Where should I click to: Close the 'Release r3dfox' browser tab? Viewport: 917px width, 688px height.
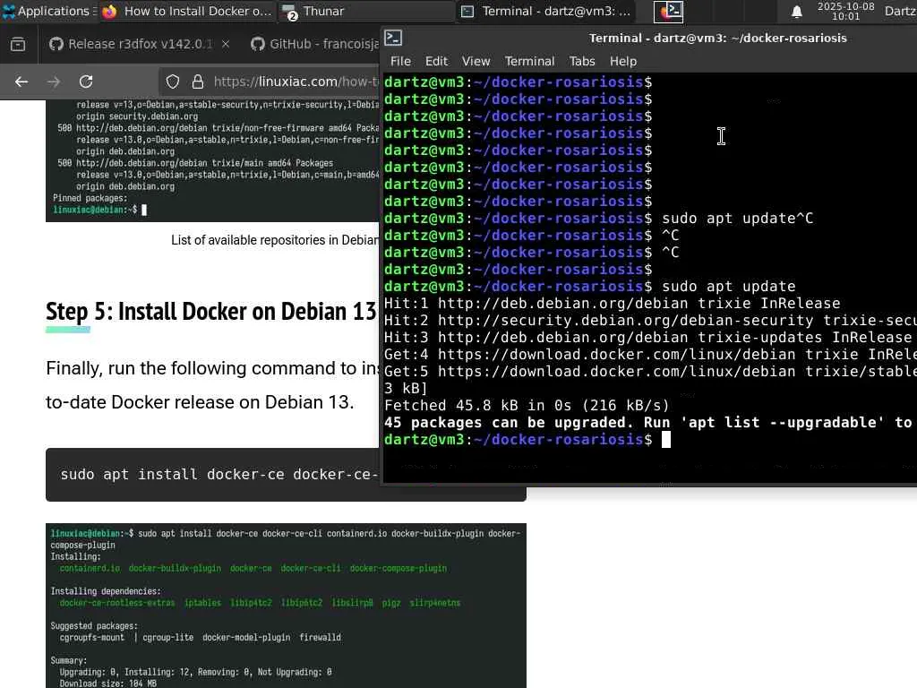coord(226,44)
